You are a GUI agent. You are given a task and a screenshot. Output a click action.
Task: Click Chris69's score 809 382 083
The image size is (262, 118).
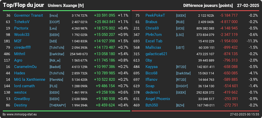click(205, 28)
